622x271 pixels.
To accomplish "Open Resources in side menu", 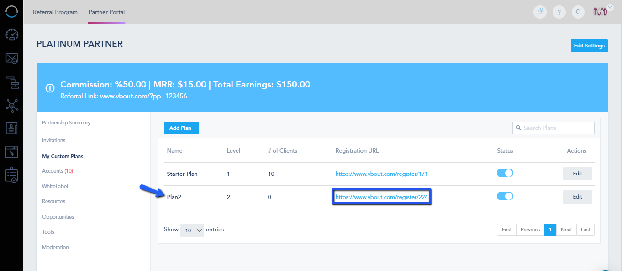I will [x=53, y=201].
